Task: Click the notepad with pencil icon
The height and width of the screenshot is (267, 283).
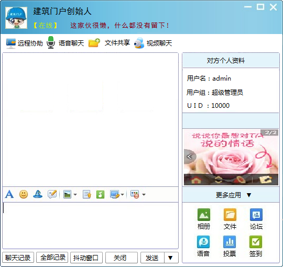Action: tap(52, 194)
